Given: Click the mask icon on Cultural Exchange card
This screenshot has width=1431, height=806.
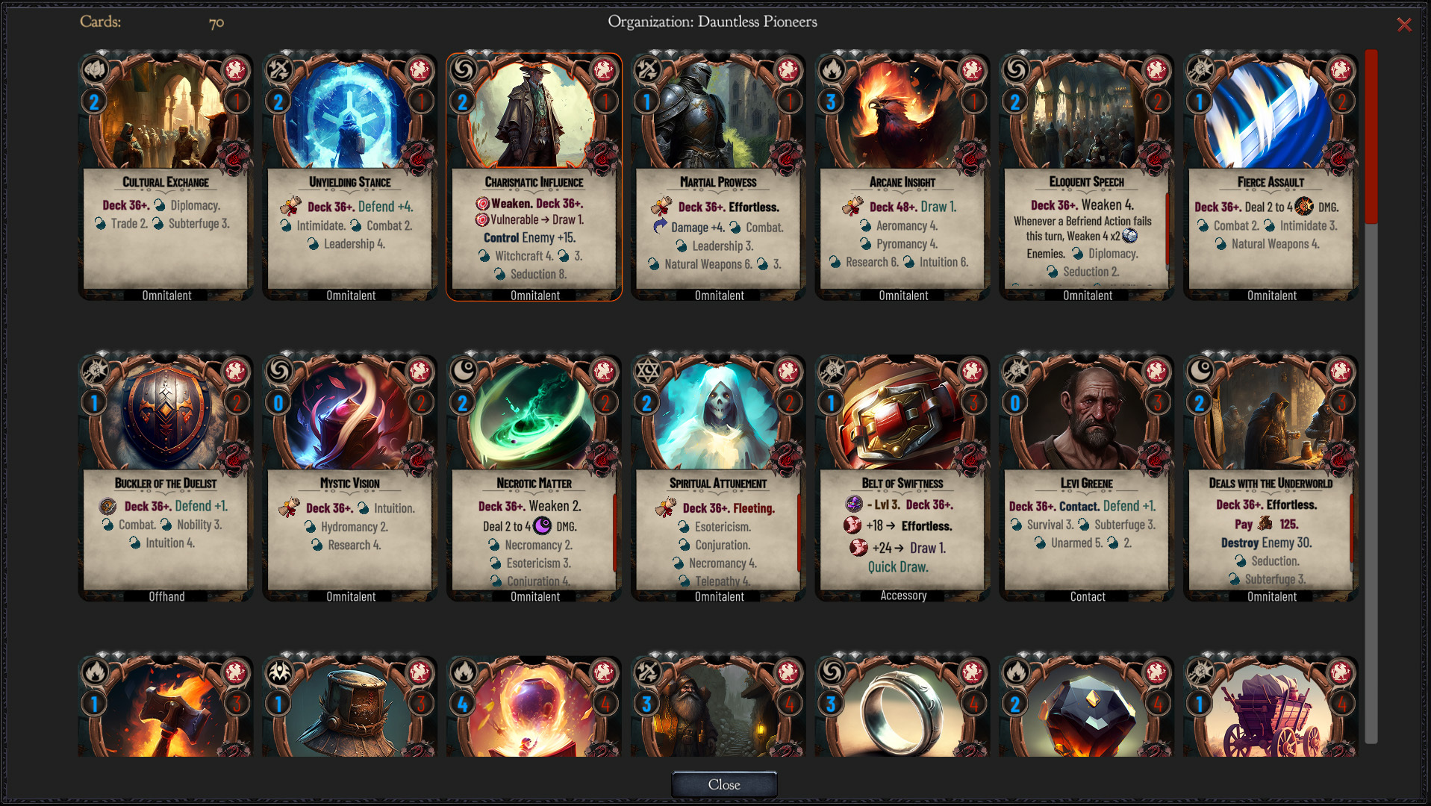Looking at the screenshot, I should [95, 69].
